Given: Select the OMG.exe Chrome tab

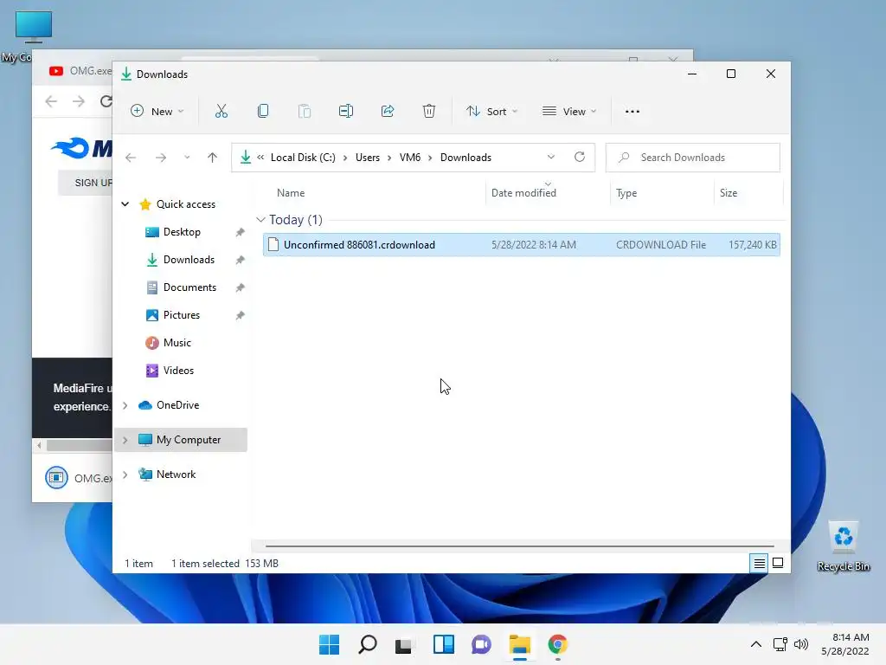Looking at the screenshot, I should pos(80,71).
